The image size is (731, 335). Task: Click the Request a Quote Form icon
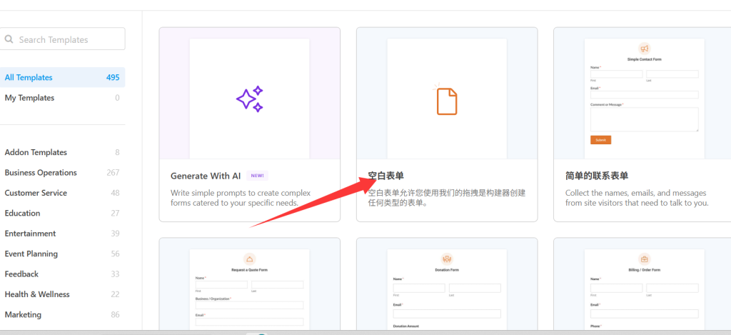[x=249, y=259]
